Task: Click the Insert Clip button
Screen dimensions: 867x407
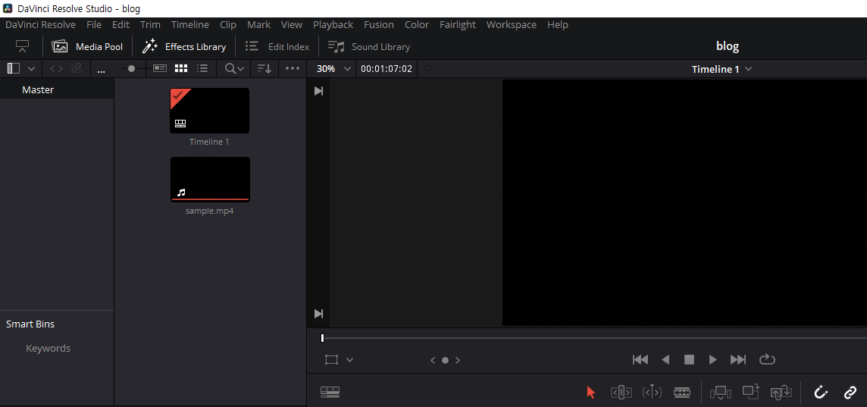Action: coord(721,393)
